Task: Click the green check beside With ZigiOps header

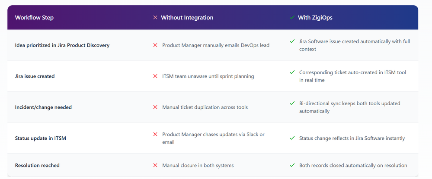Action: tap(292, 18)
